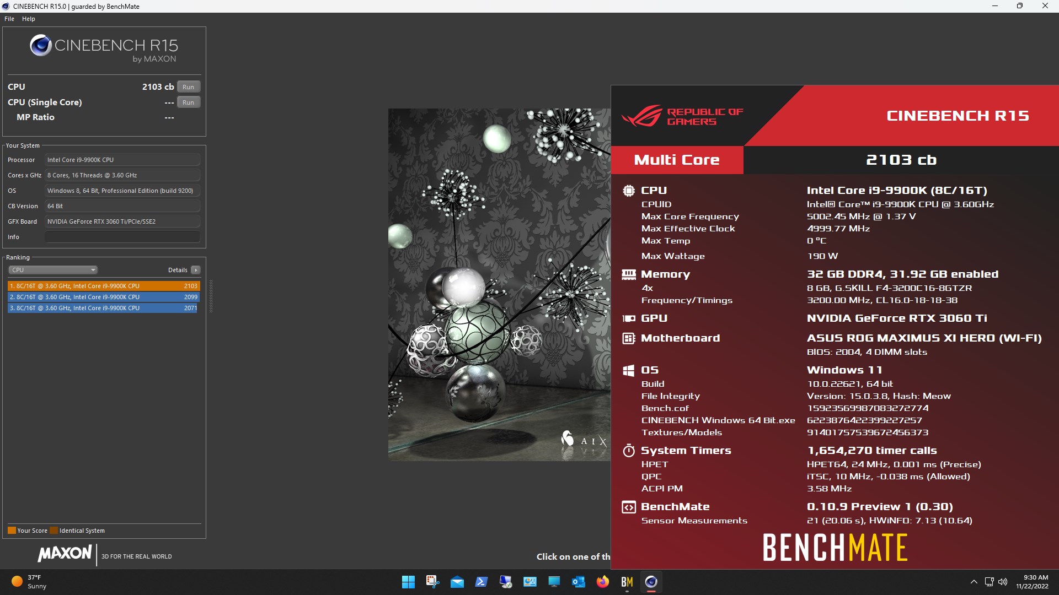The height and width of the screenshot is (595, 1059).
Task: Click the GPU card icon
Action: (x=628, y=318)
